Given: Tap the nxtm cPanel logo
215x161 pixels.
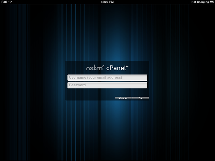Looking at the screenshot, I should point(107,68).
